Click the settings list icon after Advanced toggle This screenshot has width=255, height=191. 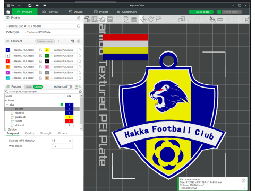coord(76,86)
